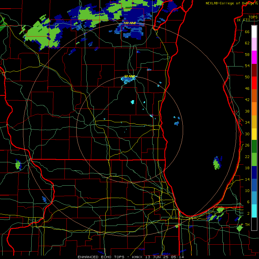This screenshot has height=259, width=259.
Task: Click the 62 scale value
Action: tap(247, 43)
